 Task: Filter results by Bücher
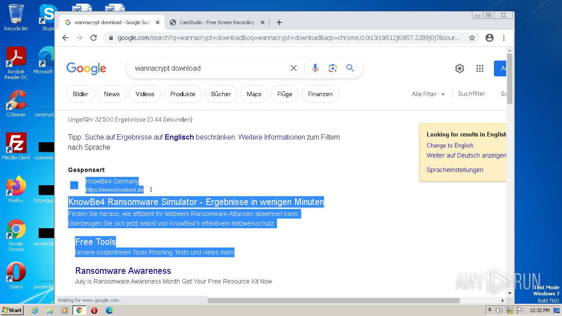pos(221,94)
